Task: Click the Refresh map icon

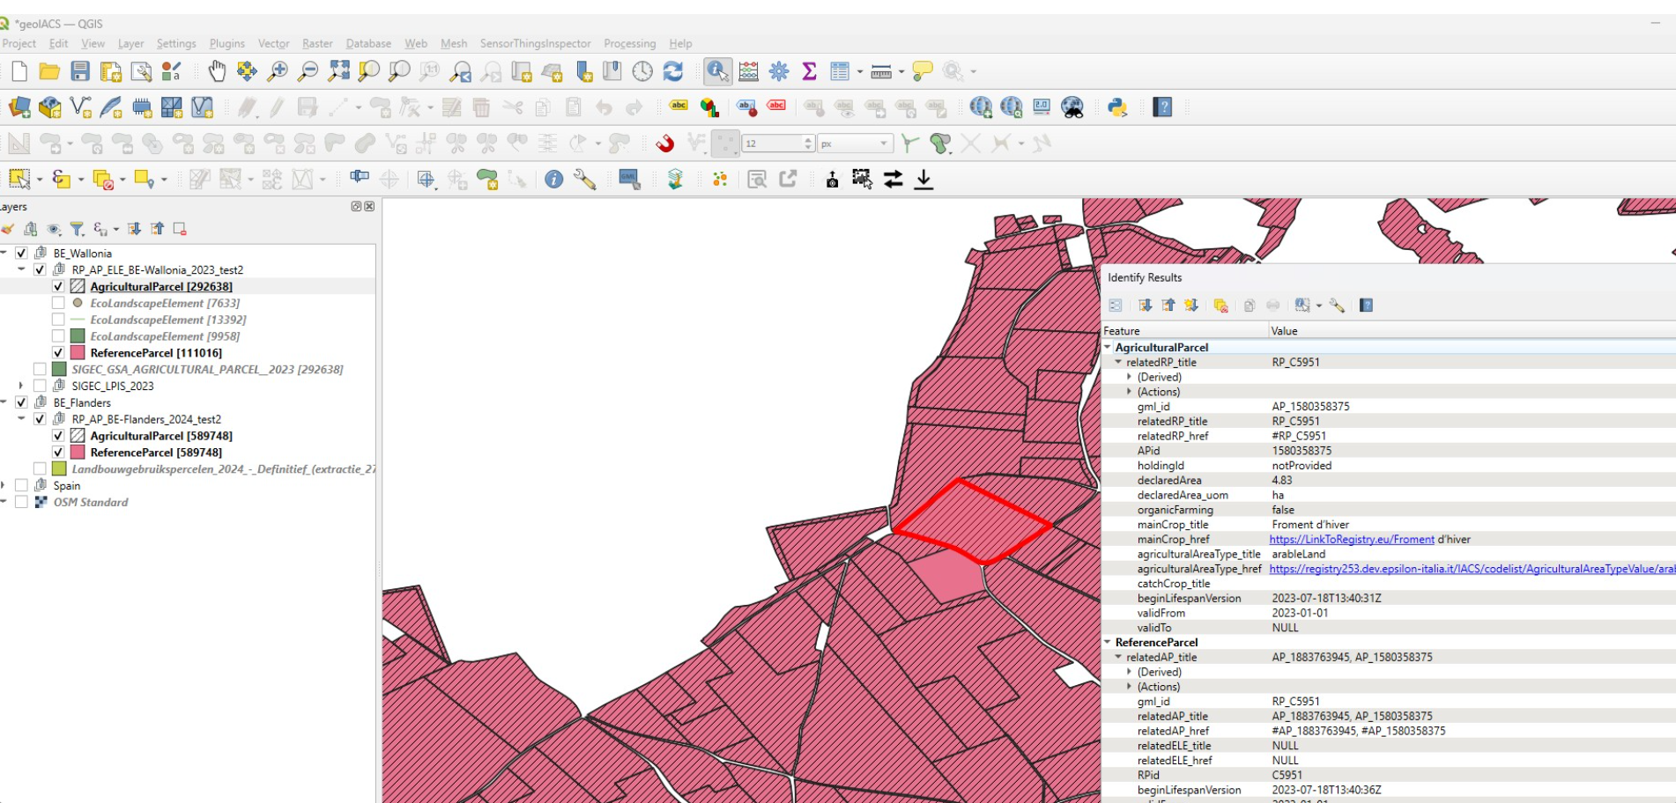Action: click(673, 71)
